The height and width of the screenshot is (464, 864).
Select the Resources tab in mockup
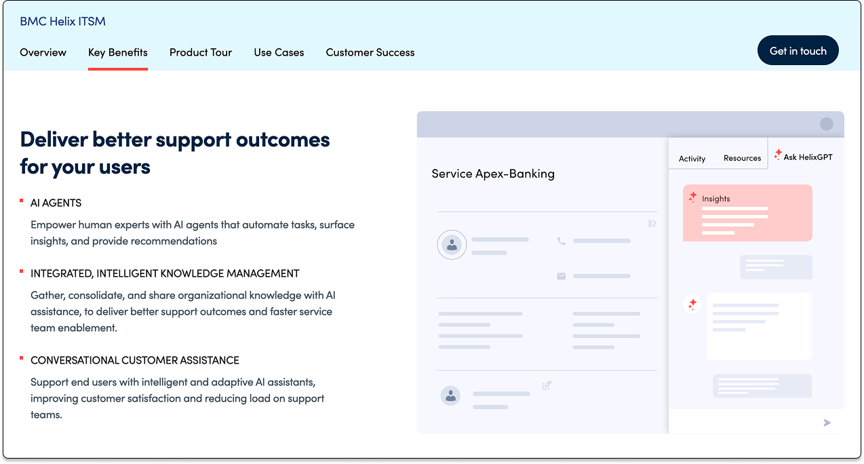click(742, 158)
